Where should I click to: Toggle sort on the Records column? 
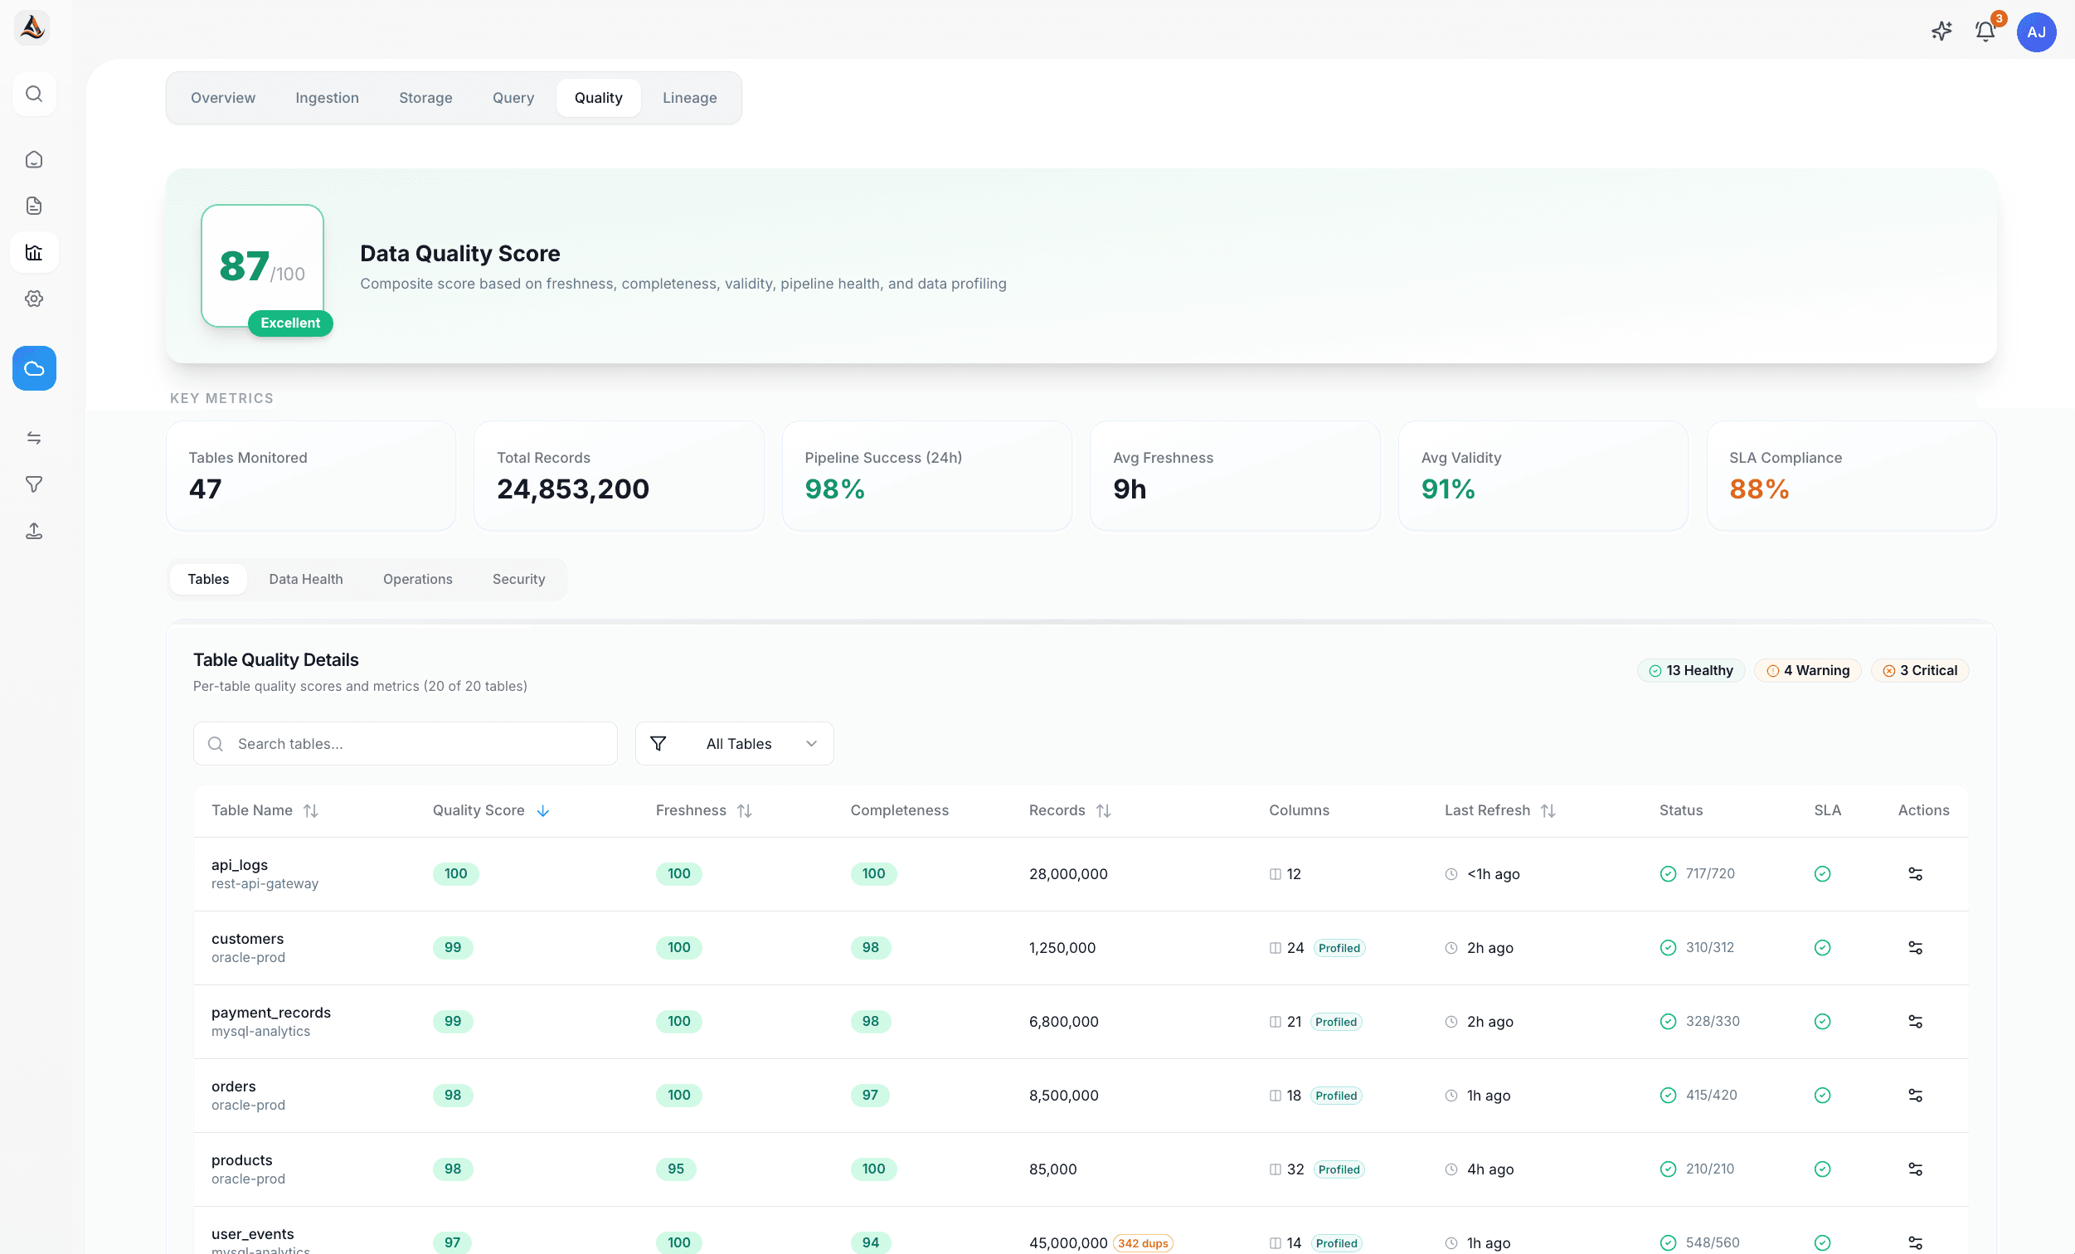pyautogui.click(x=1104, y=810)
